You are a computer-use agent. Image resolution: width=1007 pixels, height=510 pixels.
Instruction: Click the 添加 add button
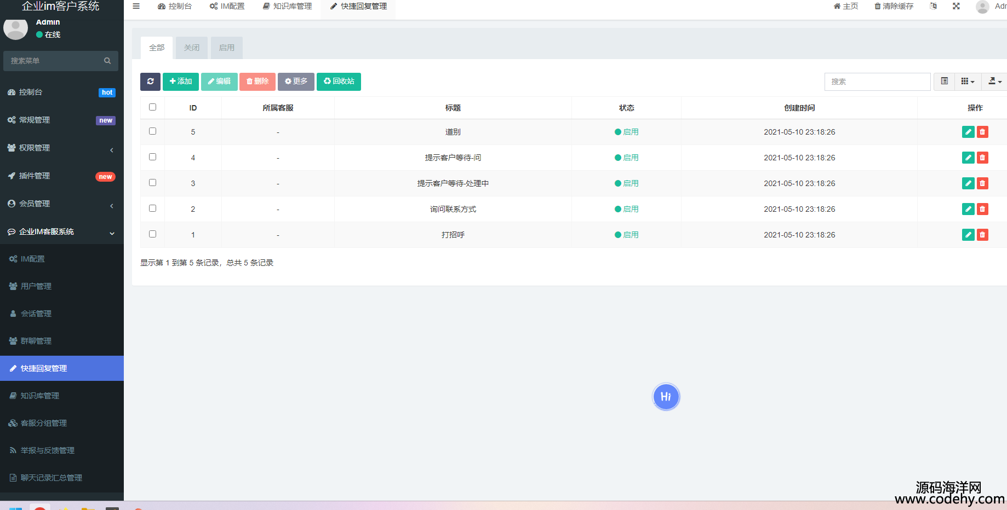click(181, 82)
